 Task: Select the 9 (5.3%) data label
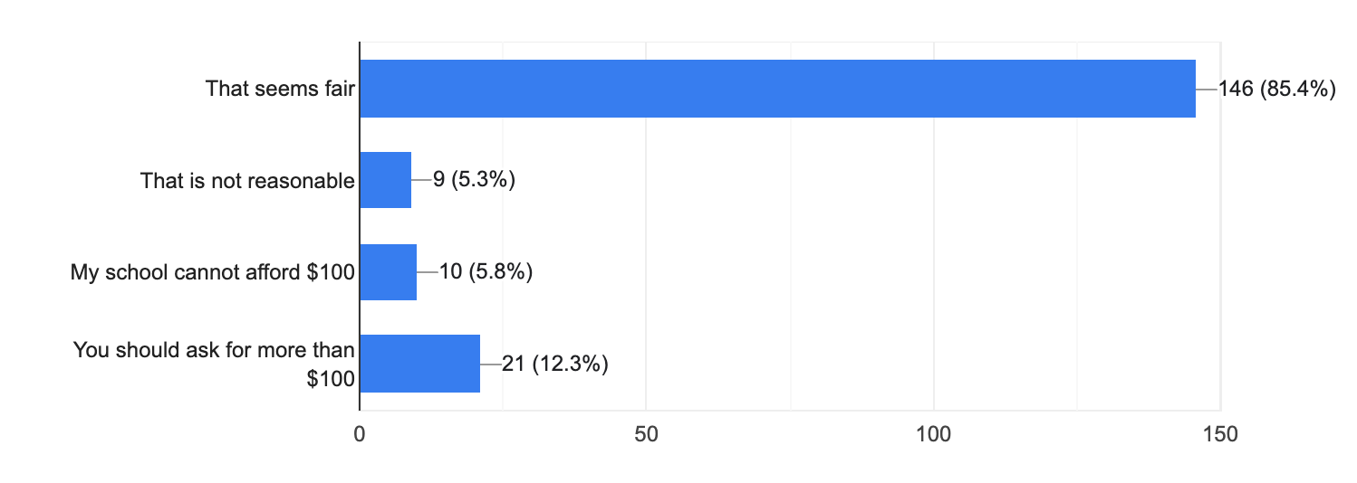coord(474,181)
